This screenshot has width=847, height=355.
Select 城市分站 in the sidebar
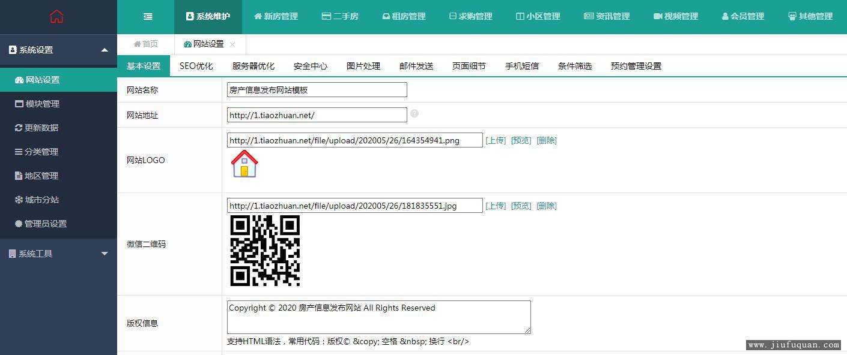click(x=58, y=200)
